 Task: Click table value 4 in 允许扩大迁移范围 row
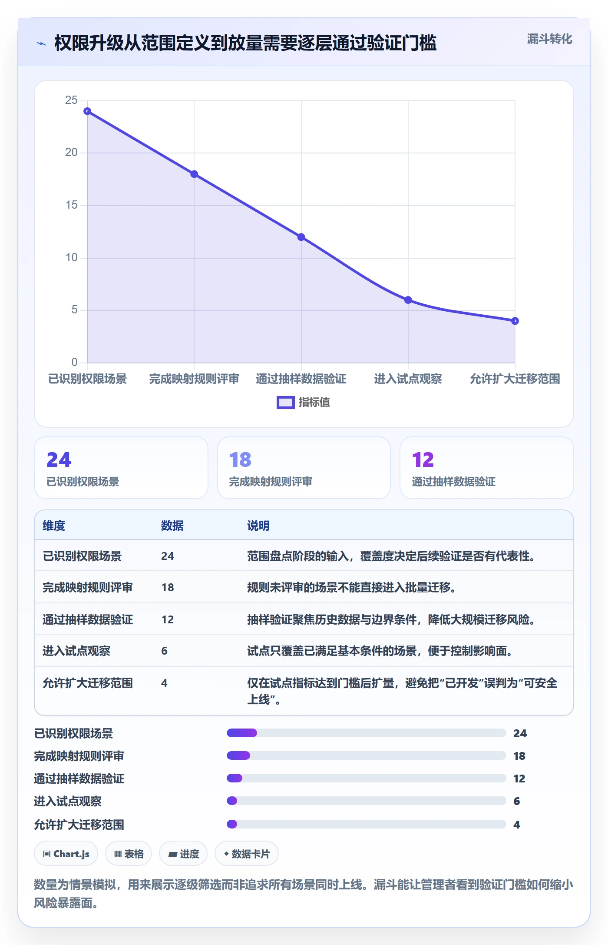(x=164, y=683)
